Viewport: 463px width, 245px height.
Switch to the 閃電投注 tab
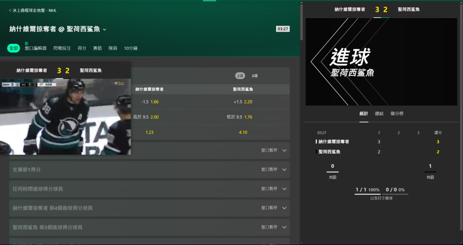(x=62, y=48)
